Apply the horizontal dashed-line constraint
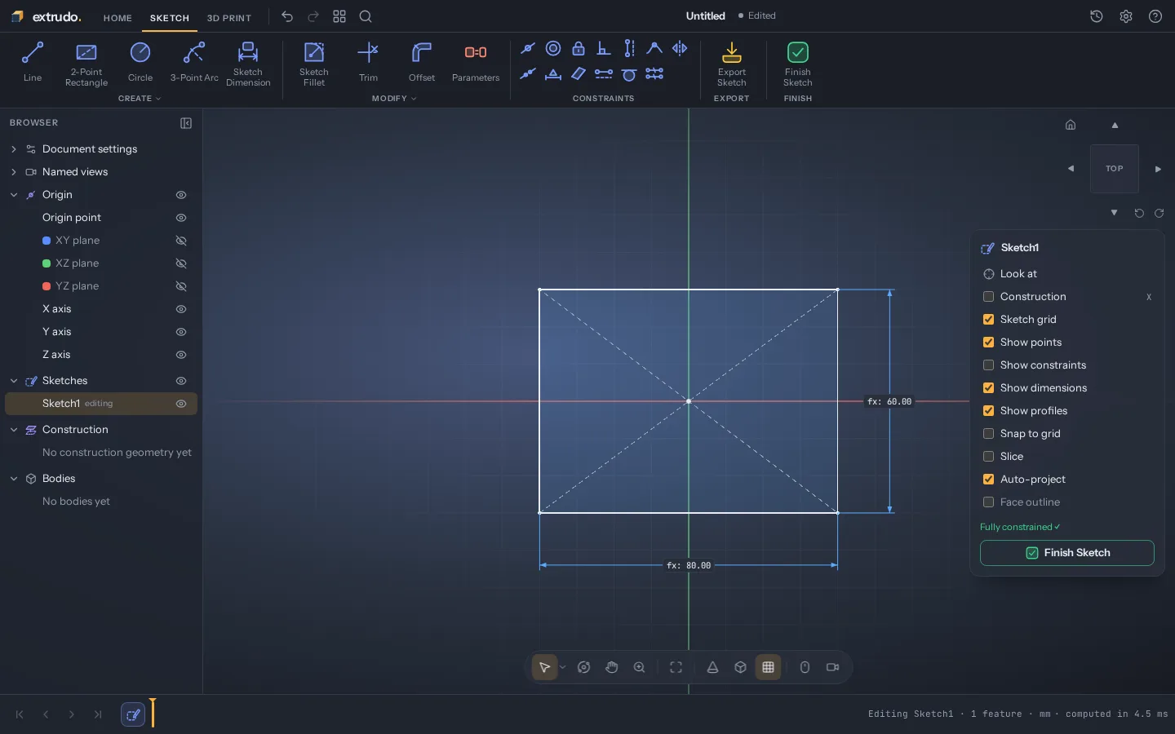Screen dimensions: 1175x734 (604, 74)
